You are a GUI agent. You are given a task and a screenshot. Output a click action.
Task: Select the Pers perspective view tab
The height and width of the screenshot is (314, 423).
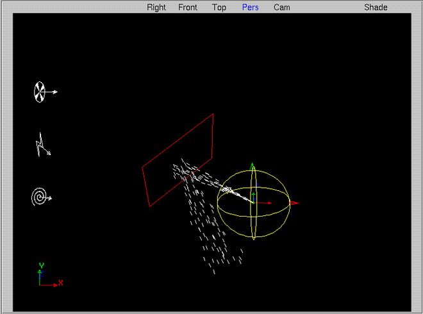click(250, 7)
